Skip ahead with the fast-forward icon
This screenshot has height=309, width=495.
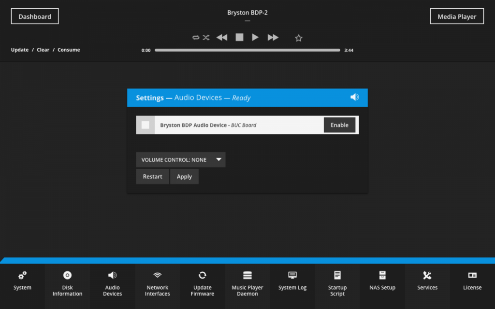point(273,38)
